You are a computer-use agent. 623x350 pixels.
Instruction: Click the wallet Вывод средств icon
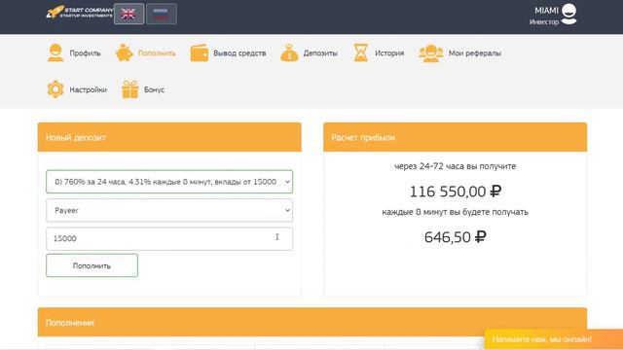pyautogui.click(x=199, y=52)
